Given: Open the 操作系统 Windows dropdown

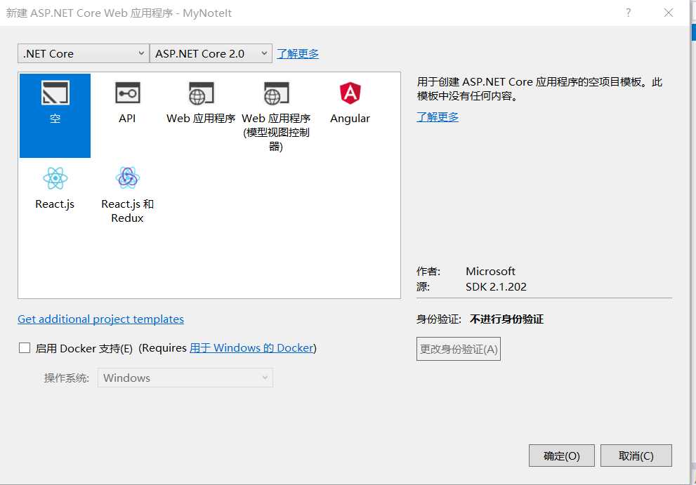Looking at the screenshot, I should click(185, 378).
